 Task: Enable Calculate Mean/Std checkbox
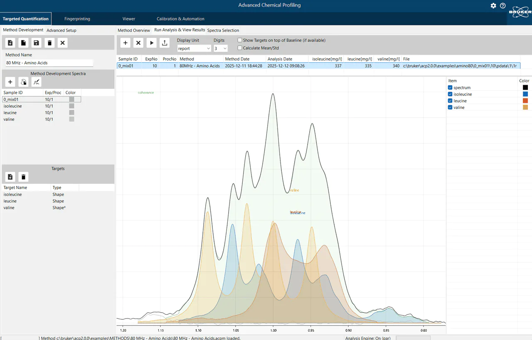(240, 48)
